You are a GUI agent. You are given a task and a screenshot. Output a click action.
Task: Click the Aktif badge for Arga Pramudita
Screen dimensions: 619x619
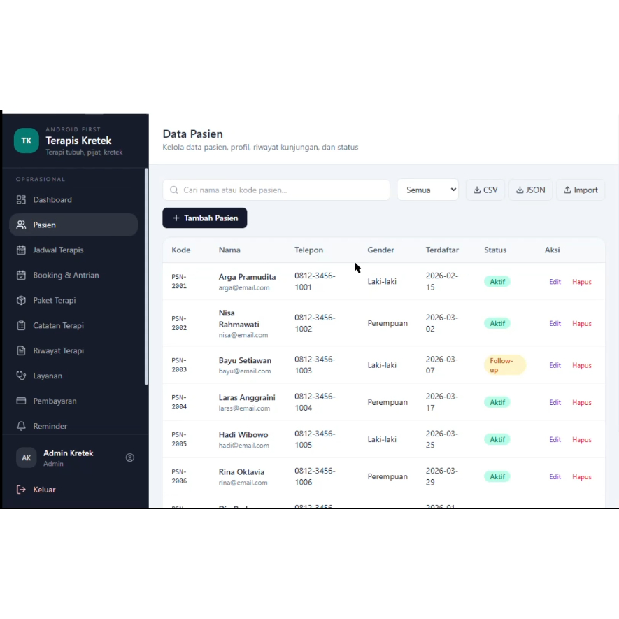(x=497, y=282)
